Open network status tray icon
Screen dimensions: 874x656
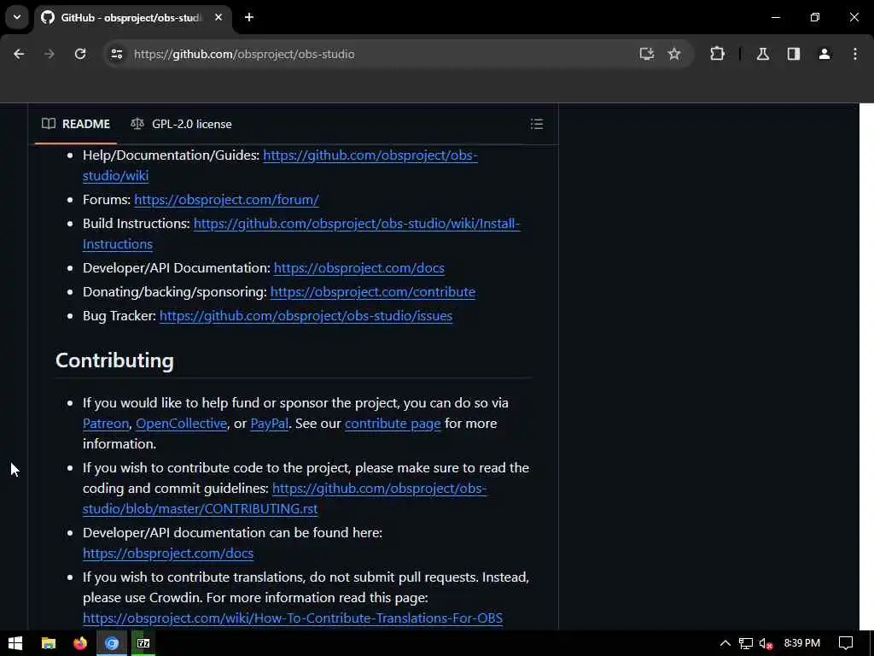tap(746, 643)
